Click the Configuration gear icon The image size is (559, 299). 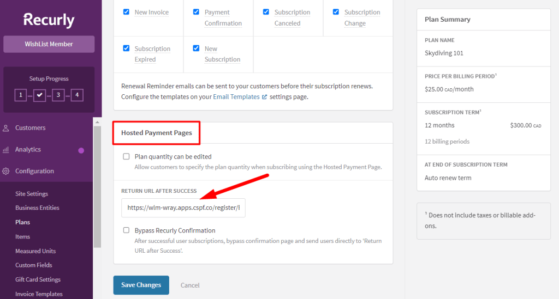point(6,171)
